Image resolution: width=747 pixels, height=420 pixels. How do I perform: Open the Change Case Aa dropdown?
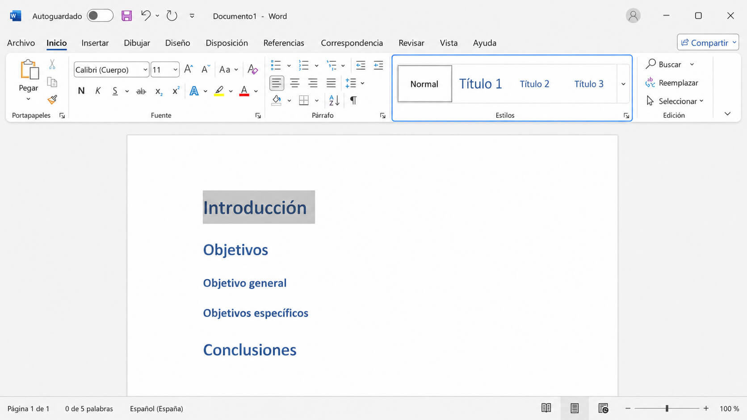coord(228,69)
